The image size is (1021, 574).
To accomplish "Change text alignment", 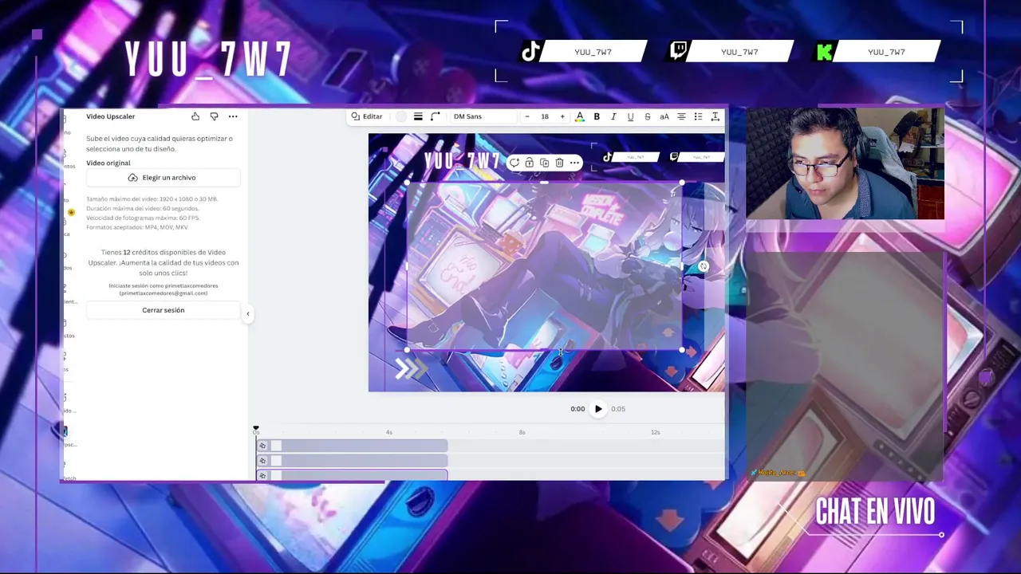I will click(681, 116).
